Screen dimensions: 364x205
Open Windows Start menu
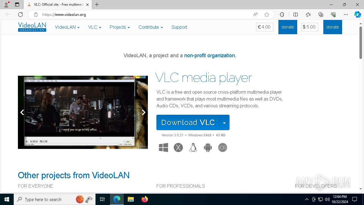point(7,199)
